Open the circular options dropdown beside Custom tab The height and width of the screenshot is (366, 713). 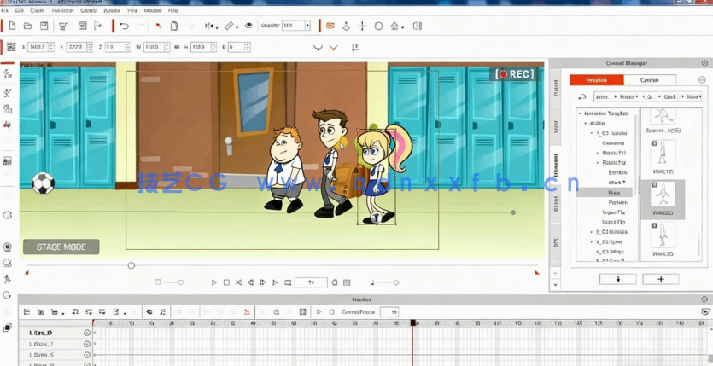click(701, 80)
